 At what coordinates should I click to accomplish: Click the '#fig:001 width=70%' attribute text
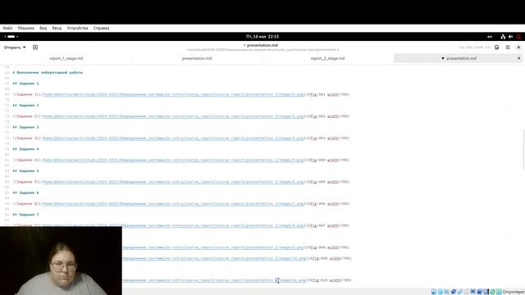(x=328, y=95)
